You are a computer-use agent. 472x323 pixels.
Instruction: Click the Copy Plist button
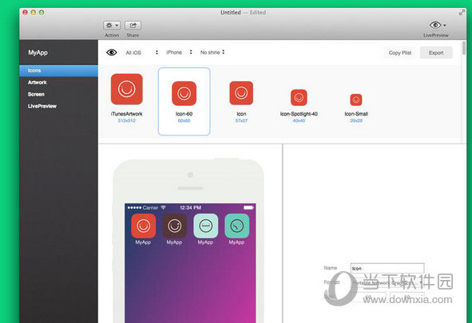[400, 53]
